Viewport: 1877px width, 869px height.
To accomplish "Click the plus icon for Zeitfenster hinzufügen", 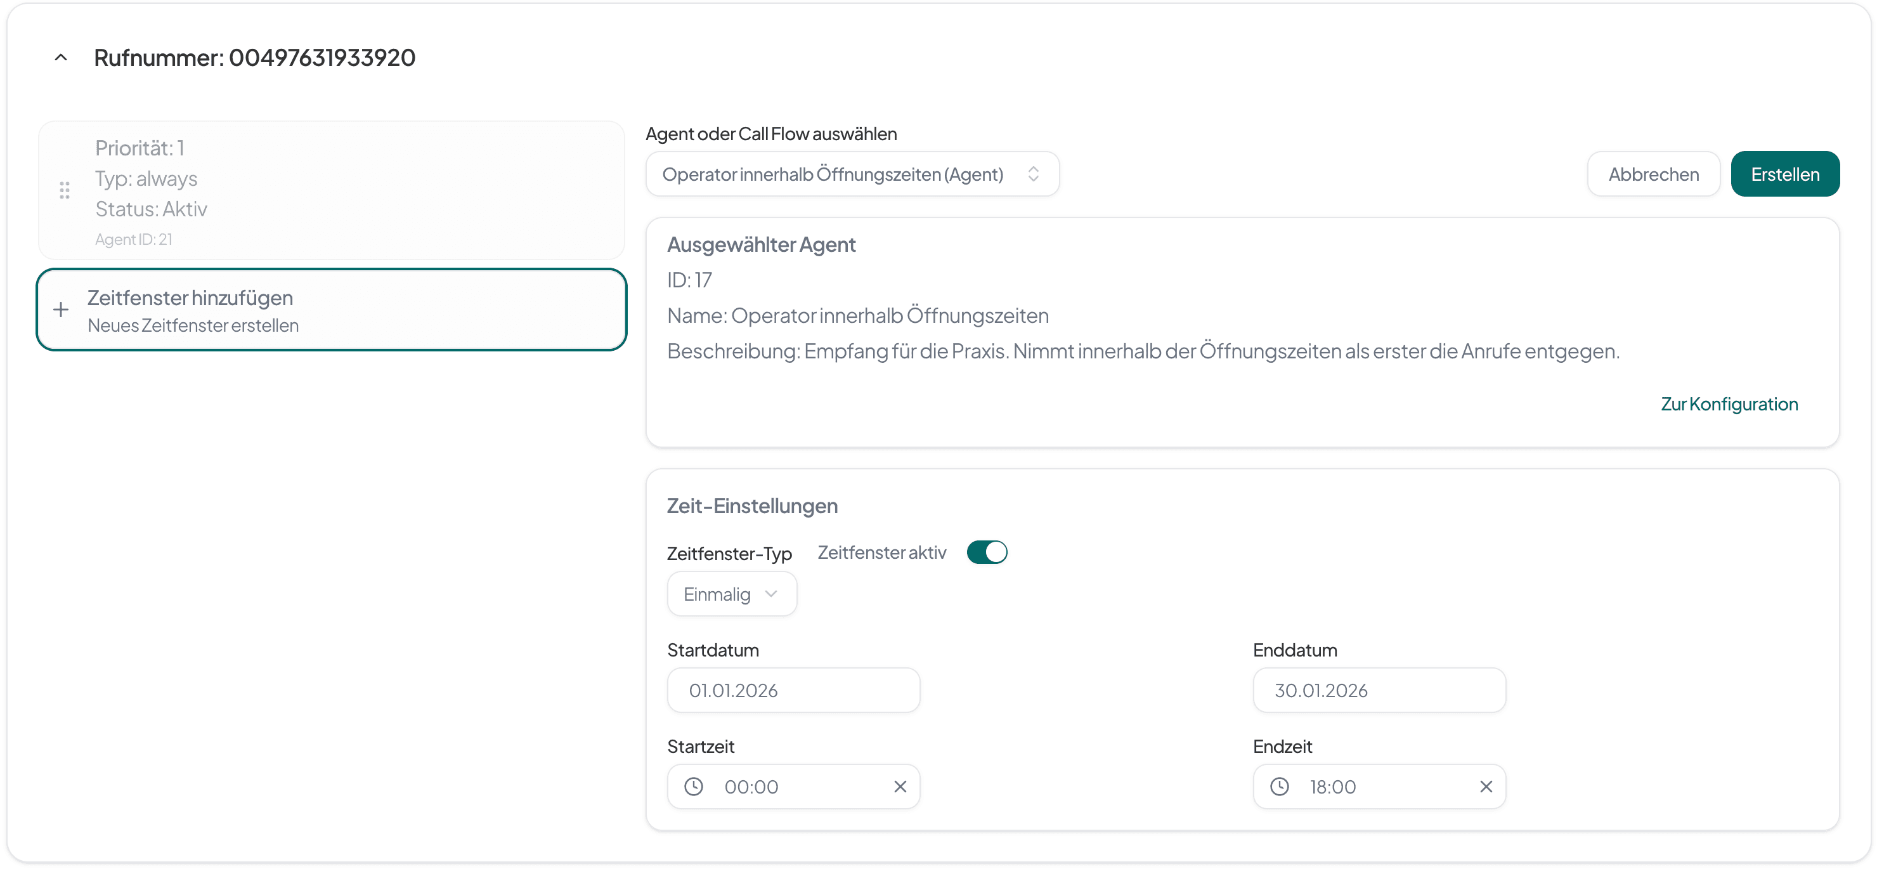I will (62, 310).
